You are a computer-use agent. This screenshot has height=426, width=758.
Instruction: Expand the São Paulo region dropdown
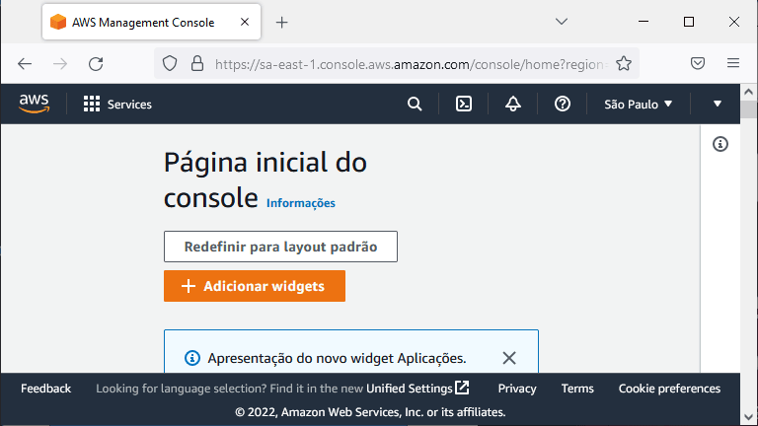click(x=639, y=105)
